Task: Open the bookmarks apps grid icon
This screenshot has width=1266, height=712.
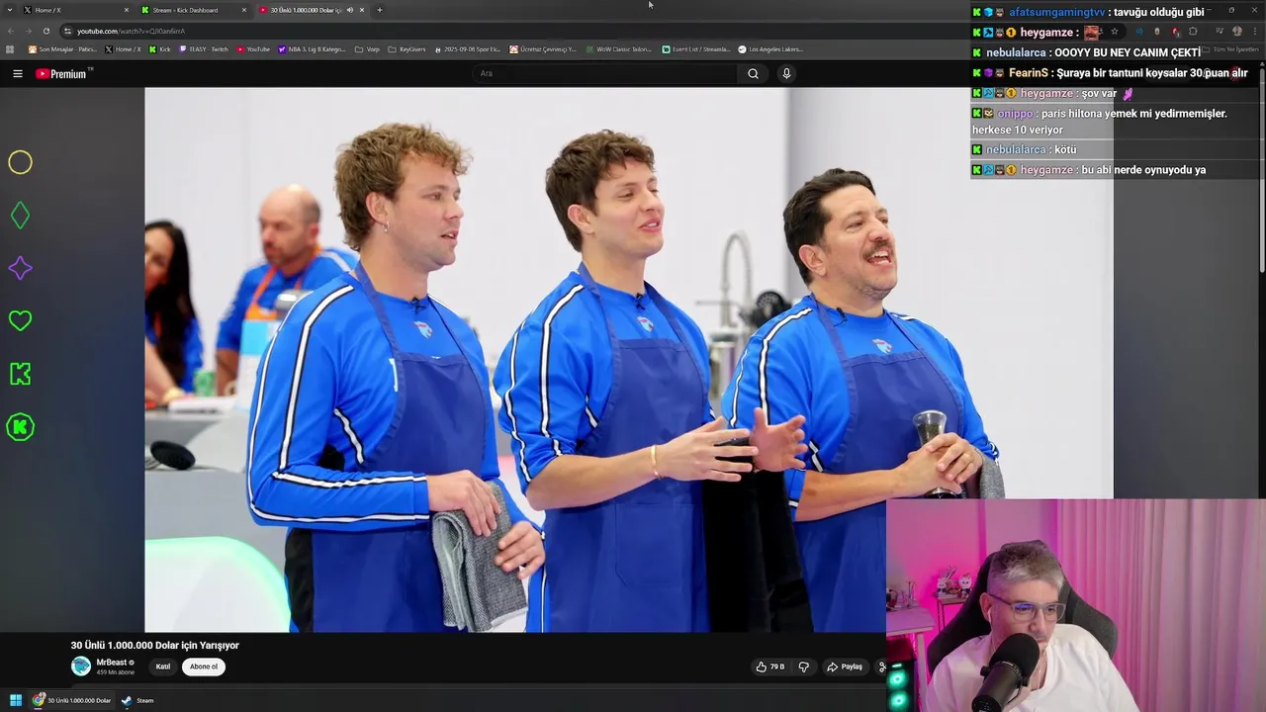Action: point(10,49)
